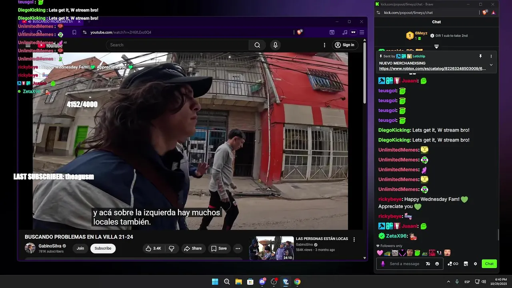Bookmark the YouTube page in Brave
Image resolution: width=512 pixels, height=288 pixels.
pyautogui.click(x=74, y=32)
